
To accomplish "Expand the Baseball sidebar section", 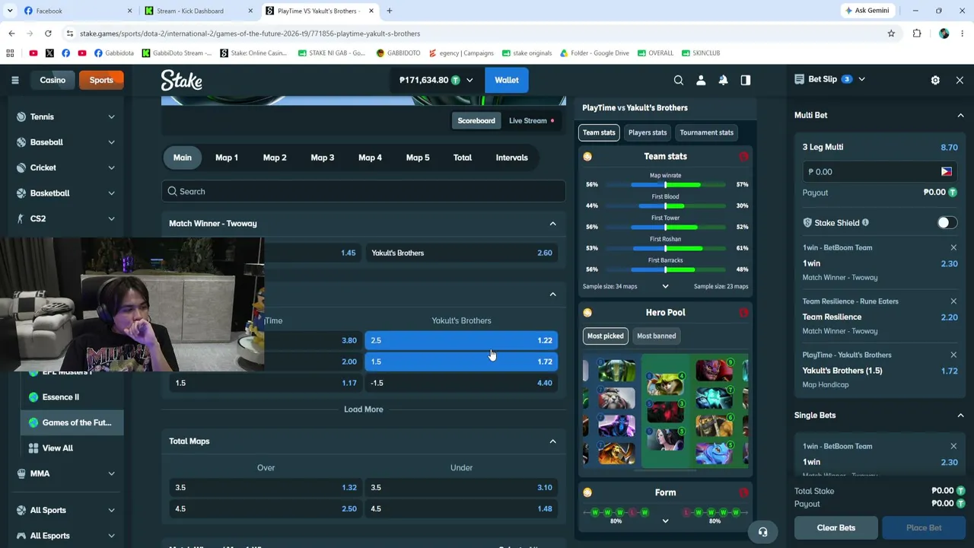I will pos(111,142).
